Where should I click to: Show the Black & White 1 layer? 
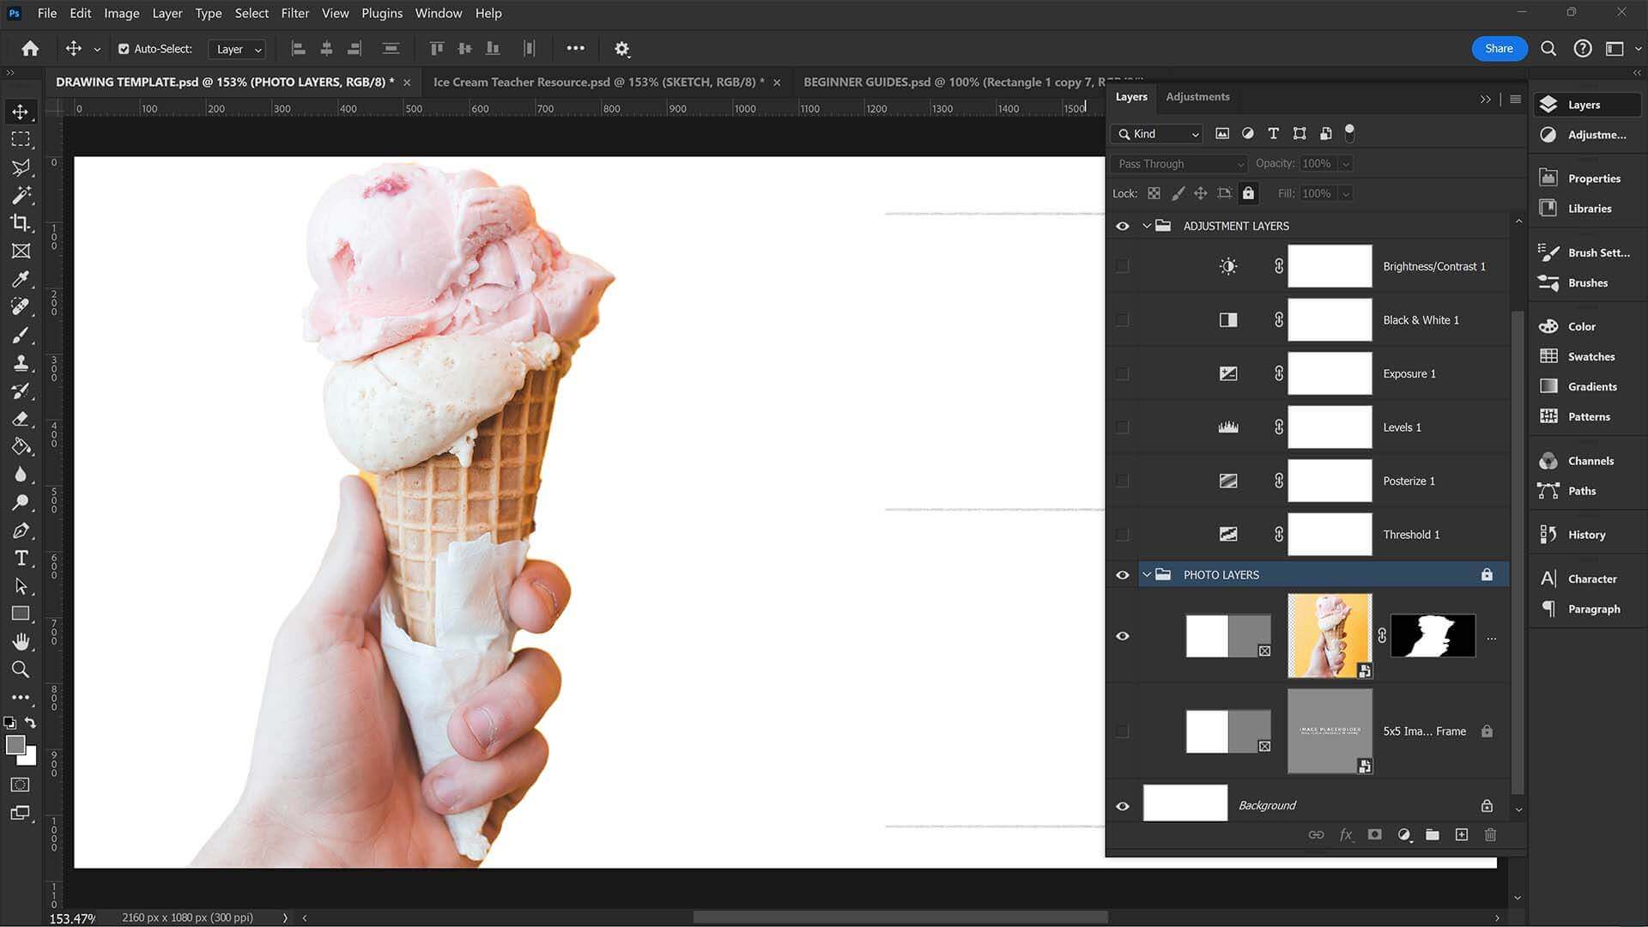pos(1122,319)
